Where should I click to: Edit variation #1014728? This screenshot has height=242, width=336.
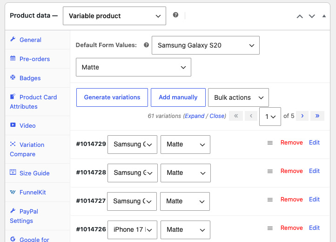[x=314, y=171]
